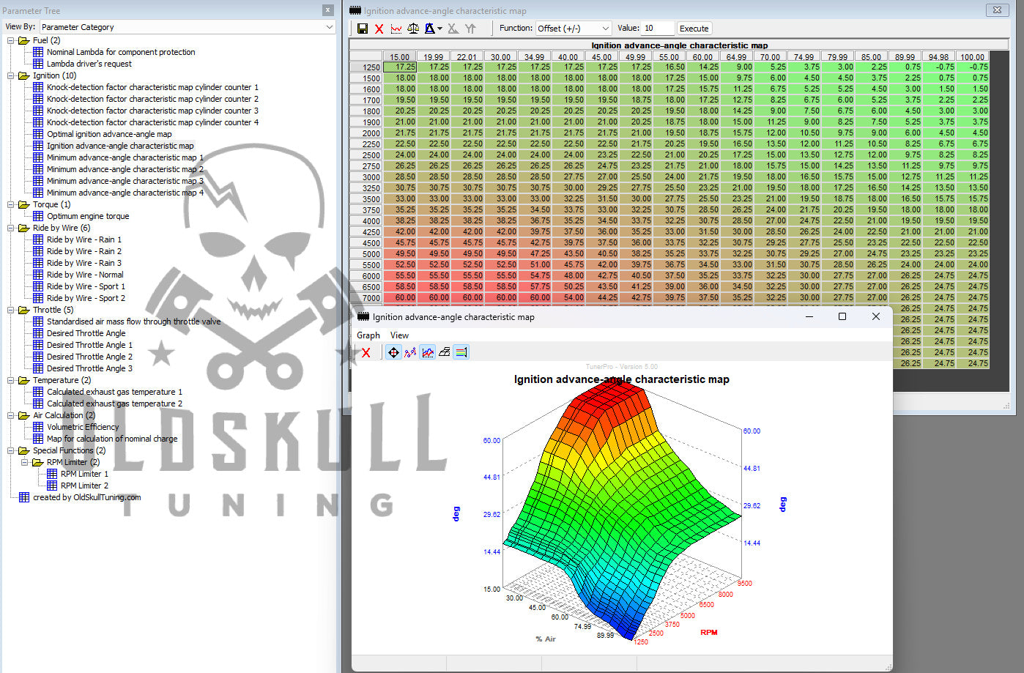Click the greyed Y-axis icon in map toolbar
Viewport: 1024px width, 673px height.
point(470,29)
